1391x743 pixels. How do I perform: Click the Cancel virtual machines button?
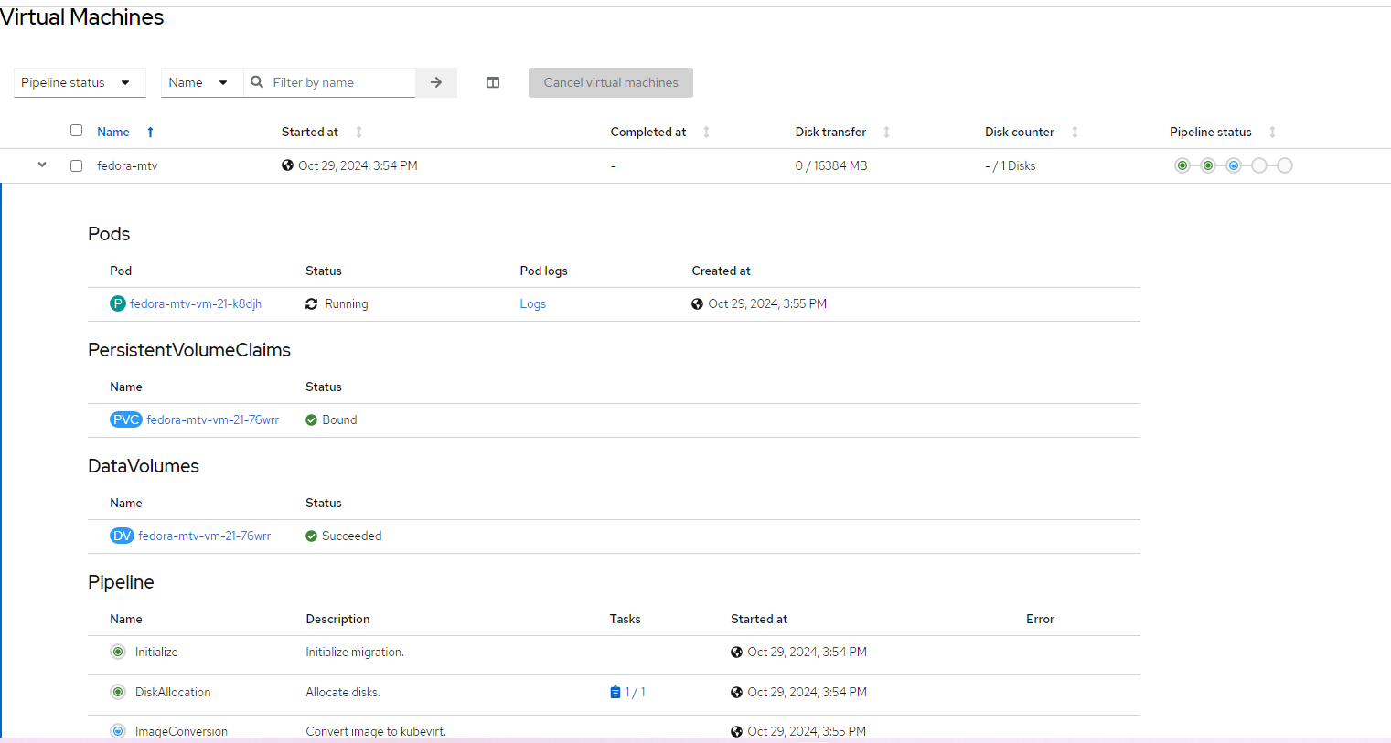click(x=611, y=82)
